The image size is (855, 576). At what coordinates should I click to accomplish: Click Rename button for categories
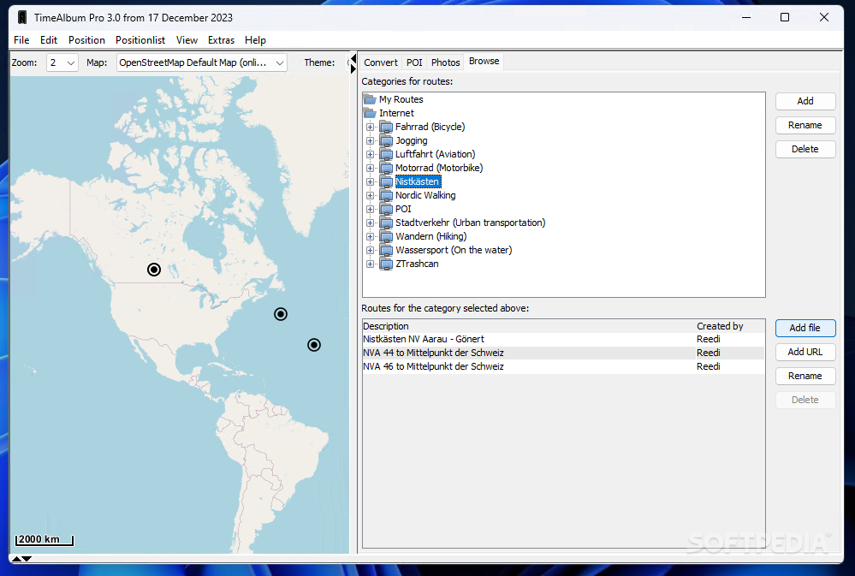[x=805, y=126]
